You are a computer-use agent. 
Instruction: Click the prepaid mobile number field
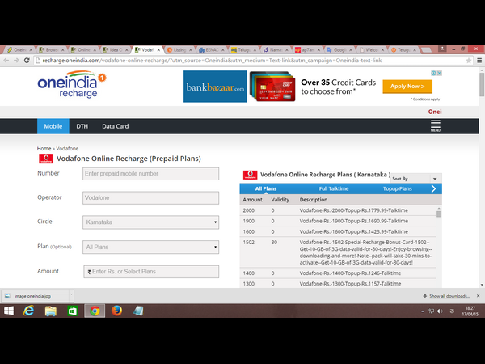pyautogui.click(x=151, y=174)
